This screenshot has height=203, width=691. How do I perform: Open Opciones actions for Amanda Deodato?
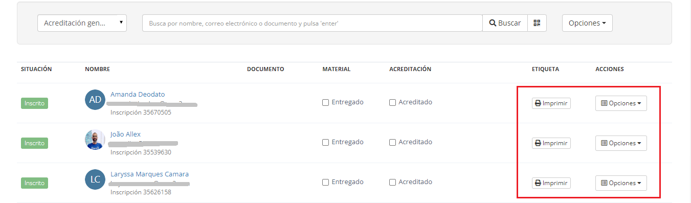pos(621,103)
